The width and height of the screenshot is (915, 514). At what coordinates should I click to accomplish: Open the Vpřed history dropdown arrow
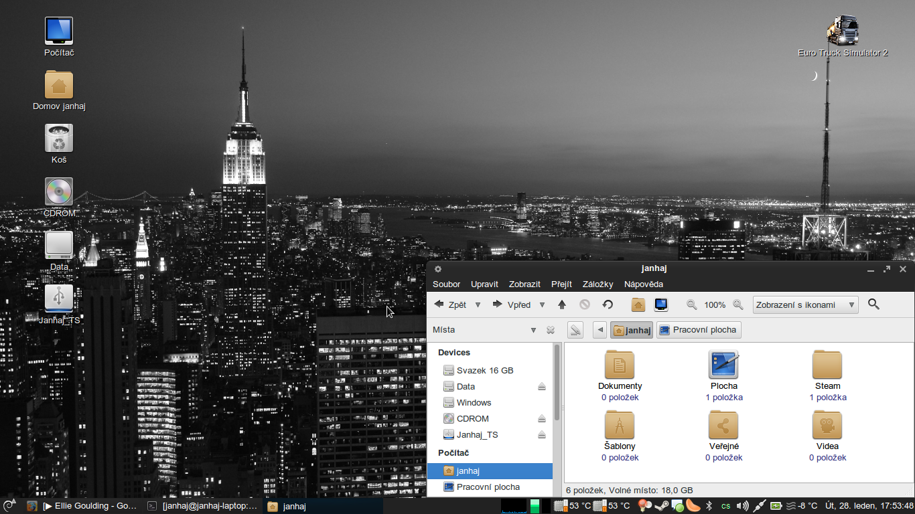pos(542,305)
